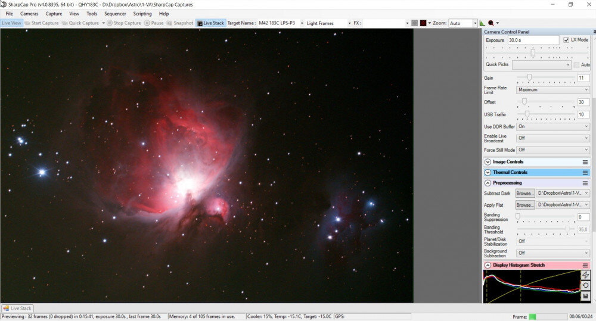
Task: Open the Target Name dropdown arrow
Action: [x=302, y=23]
